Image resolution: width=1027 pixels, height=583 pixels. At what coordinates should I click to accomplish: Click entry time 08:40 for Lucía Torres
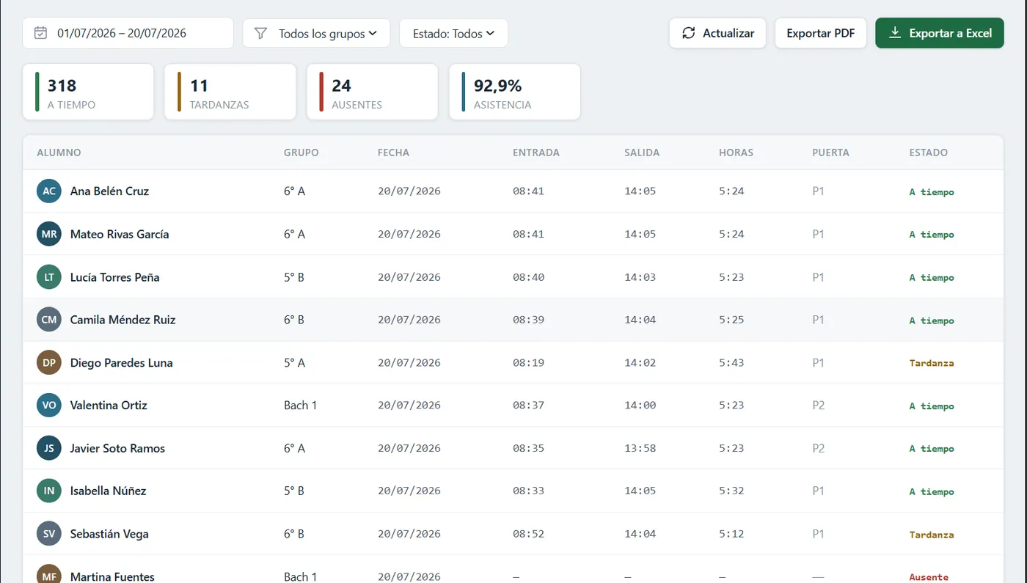[528, 277]
